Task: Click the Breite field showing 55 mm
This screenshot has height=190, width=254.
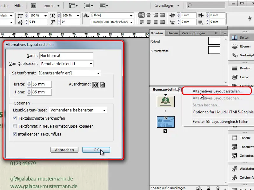Action: [x=42, y=84]
